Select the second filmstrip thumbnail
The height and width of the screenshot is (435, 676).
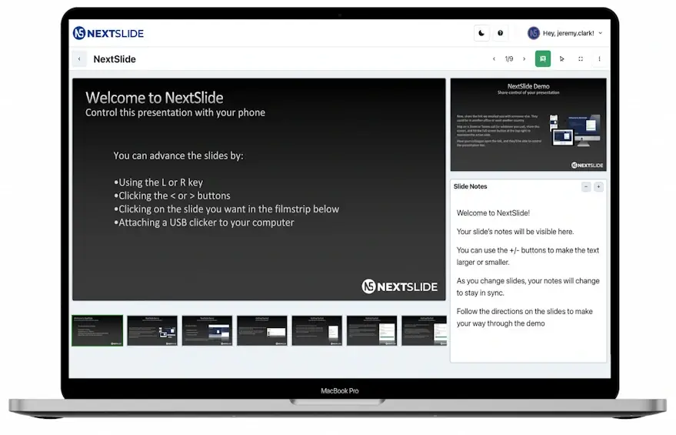[x=152, y=330]
